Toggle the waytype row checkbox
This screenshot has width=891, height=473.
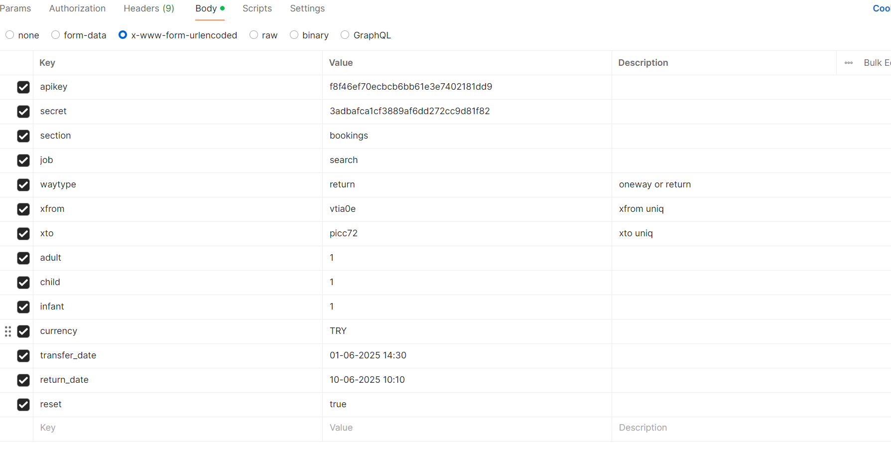pyautogui.click(x=23, y=185)
